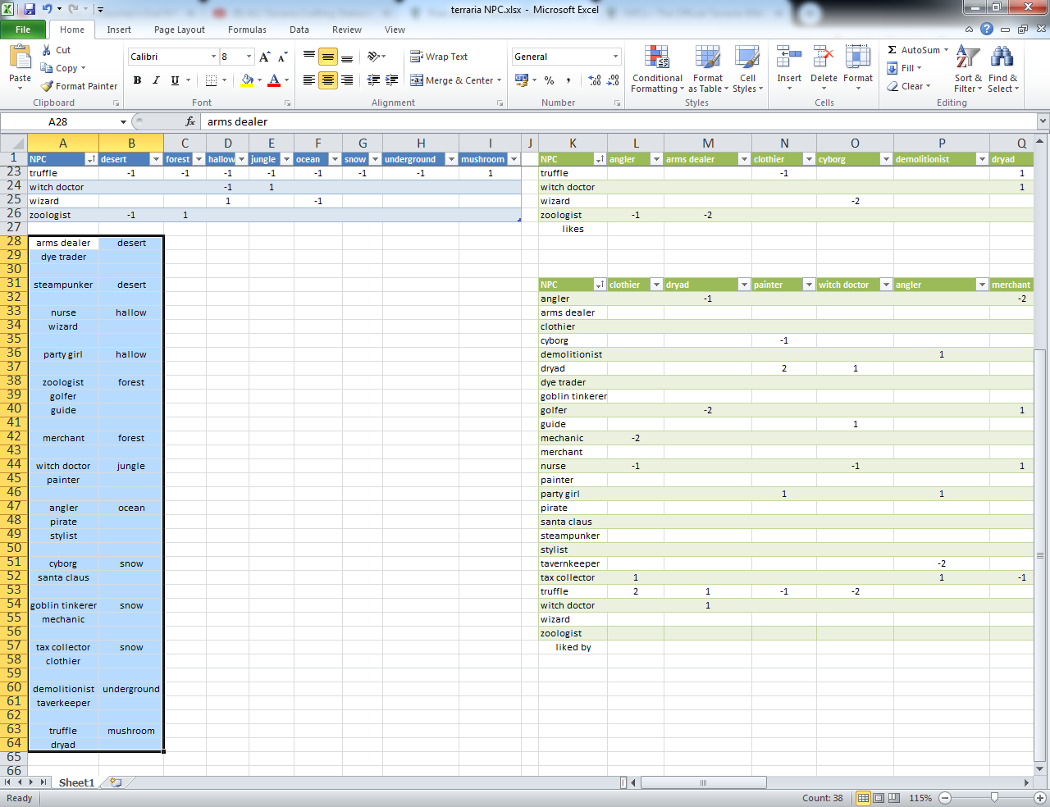Toggle Italic formatting

tap(156, 80)
